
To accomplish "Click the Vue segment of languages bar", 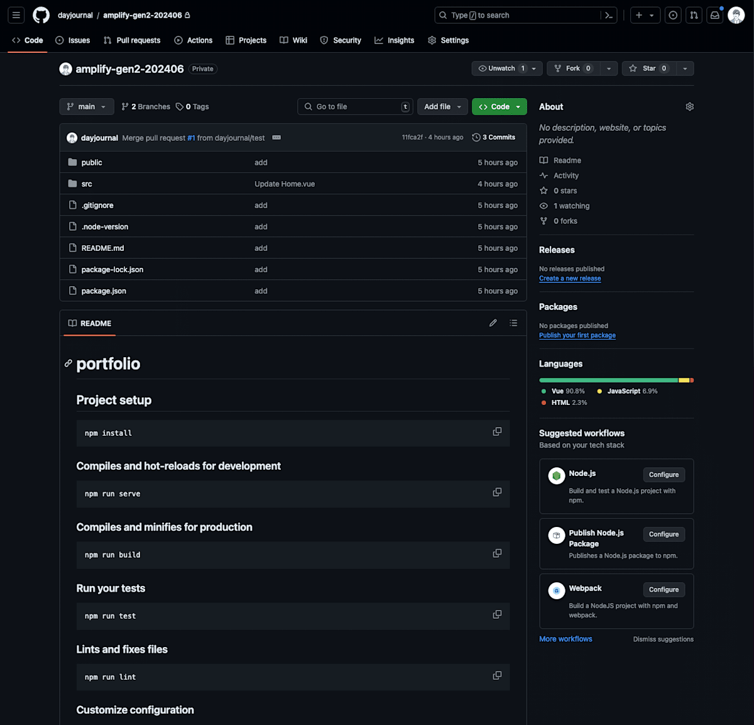I will click(608, 380).
